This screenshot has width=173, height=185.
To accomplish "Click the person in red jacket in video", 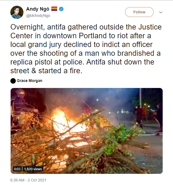I will [x=140, y=116].
